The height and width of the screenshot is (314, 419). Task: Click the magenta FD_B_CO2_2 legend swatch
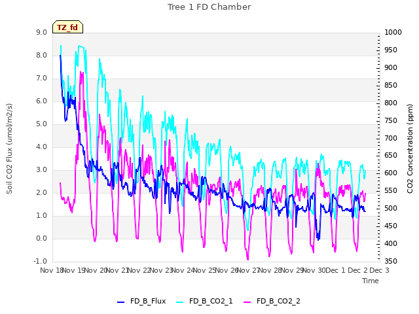coord(247,302)
